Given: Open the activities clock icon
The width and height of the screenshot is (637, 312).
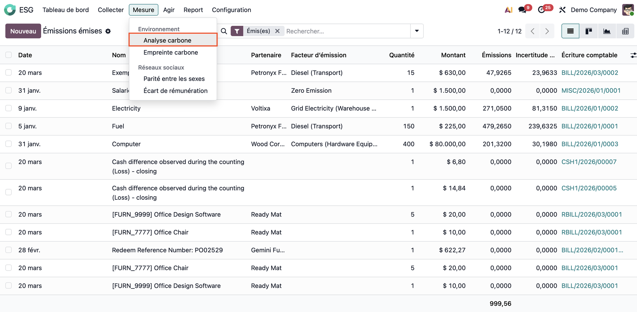Looking at the screenshot, I should (542, 10).
